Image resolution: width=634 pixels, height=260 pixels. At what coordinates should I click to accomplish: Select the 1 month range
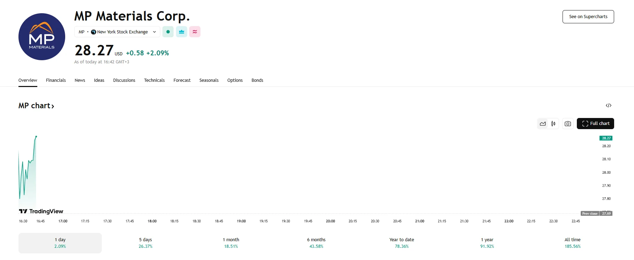pos(231,243)
